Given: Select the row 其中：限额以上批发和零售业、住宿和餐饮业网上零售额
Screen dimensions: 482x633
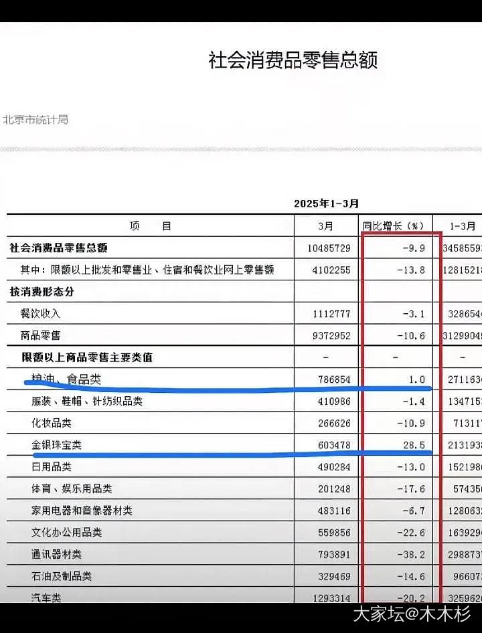Looking at the screenshot, I should pyautogui.click(x=147, y=270).
